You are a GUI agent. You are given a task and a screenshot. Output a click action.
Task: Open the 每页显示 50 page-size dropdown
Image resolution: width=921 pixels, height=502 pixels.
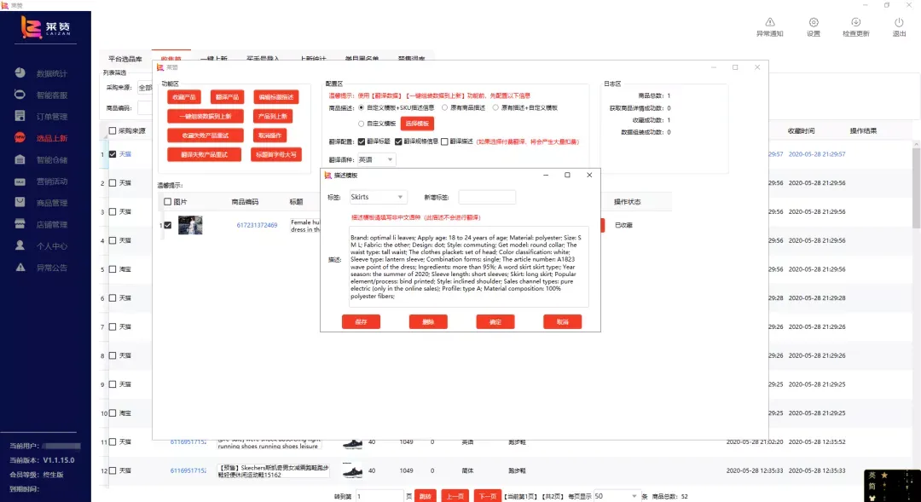617,496
